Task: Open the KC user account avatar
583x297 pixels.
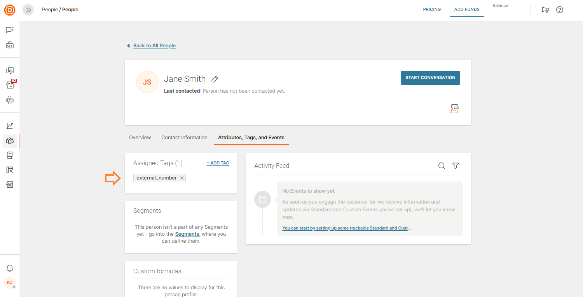Action: pyautogui.click(x=10, y=283)
